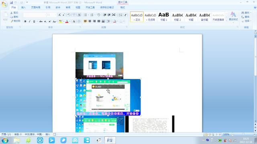257x144 pixels.
Task: Toggle Italic formatting
Action: pyautogui.click(x=30, y=21)
